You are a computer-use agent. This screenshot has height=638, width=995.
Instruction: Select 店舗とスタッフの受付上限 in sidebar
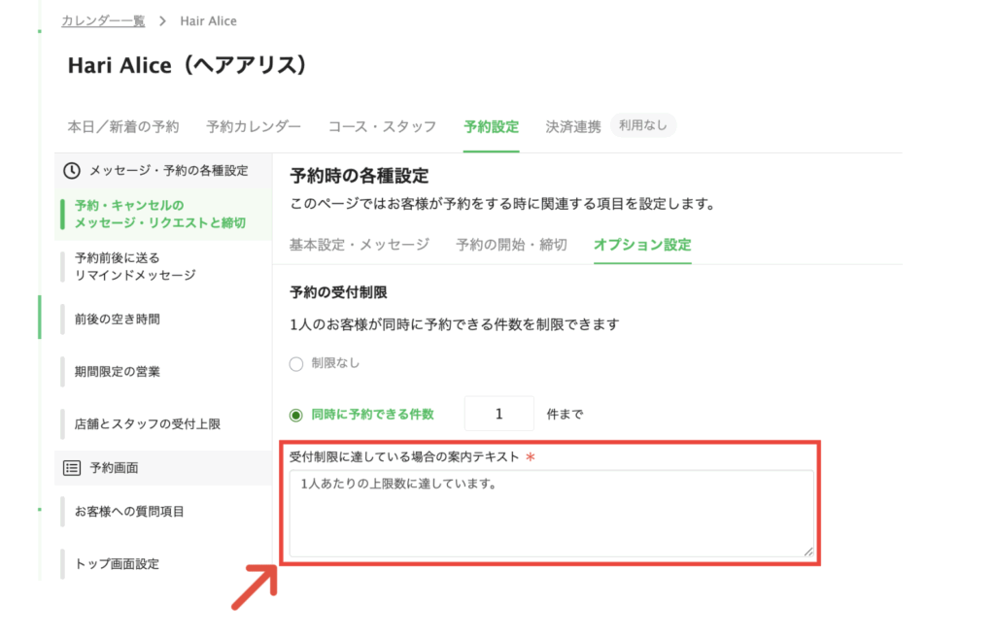148,424
